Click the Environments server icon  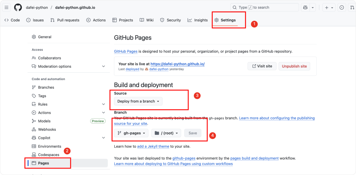[34, 146]
